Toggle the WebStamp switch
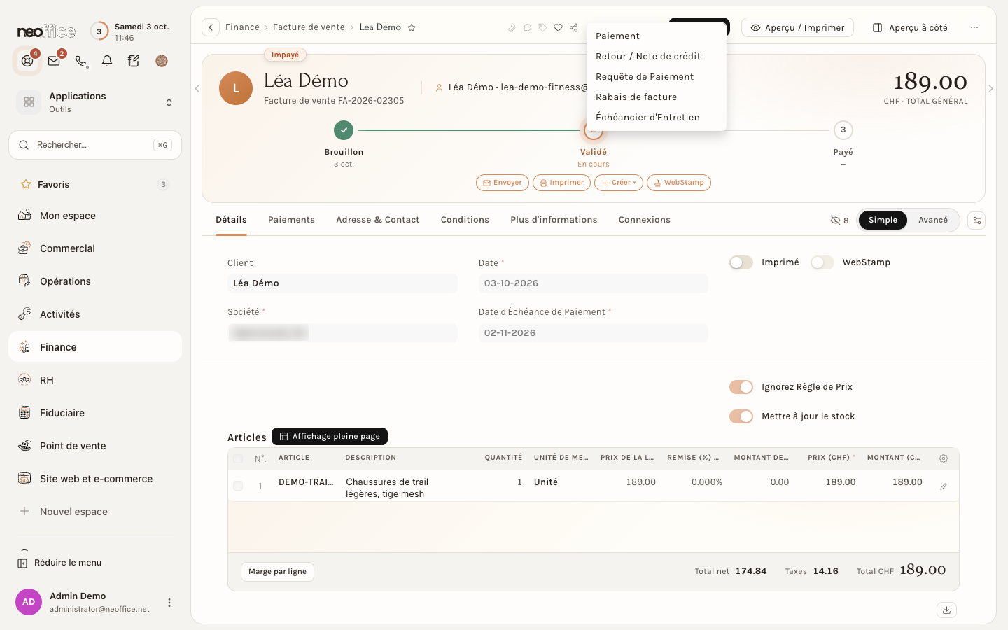Image resolution: width=1008 pixels, height=630 pixels. coord(822,262)
